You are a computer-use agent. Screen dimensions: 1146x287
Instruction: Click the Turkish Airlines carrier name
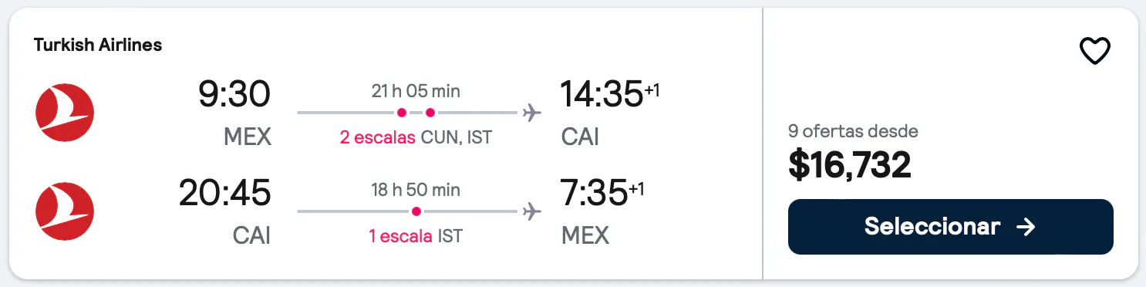pyautogui.click(x=98, y=45)
